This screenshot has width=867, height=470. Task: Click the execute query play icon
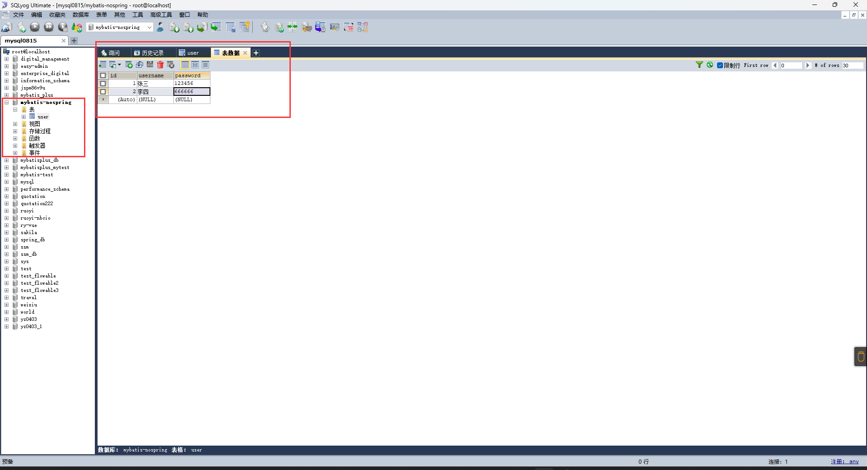35,27
